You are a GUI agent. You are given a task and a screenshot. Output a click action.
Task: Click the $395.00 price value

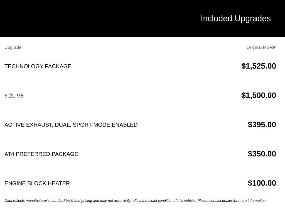point(262,125)
